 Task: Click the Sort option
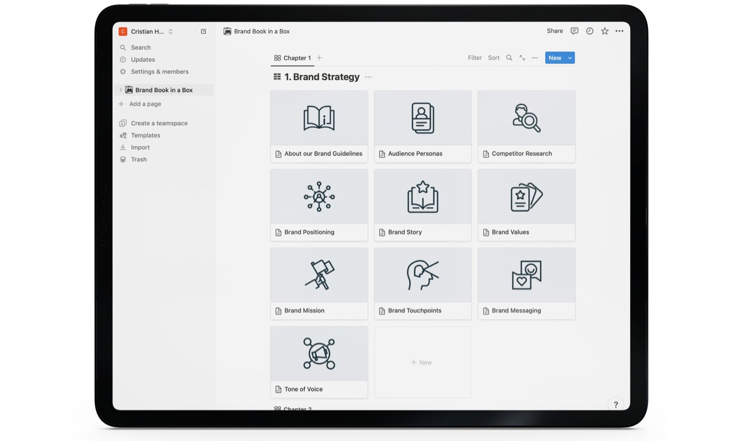[493, 58]
